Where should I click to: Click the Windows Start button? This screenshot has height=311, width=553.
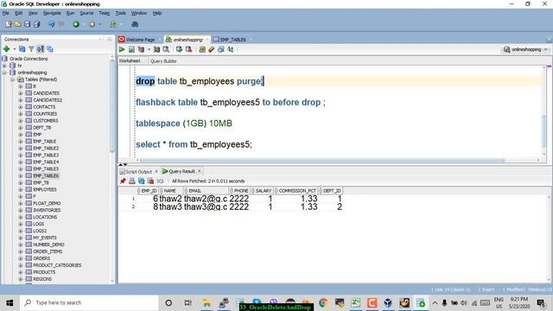(x=10, y=302)
